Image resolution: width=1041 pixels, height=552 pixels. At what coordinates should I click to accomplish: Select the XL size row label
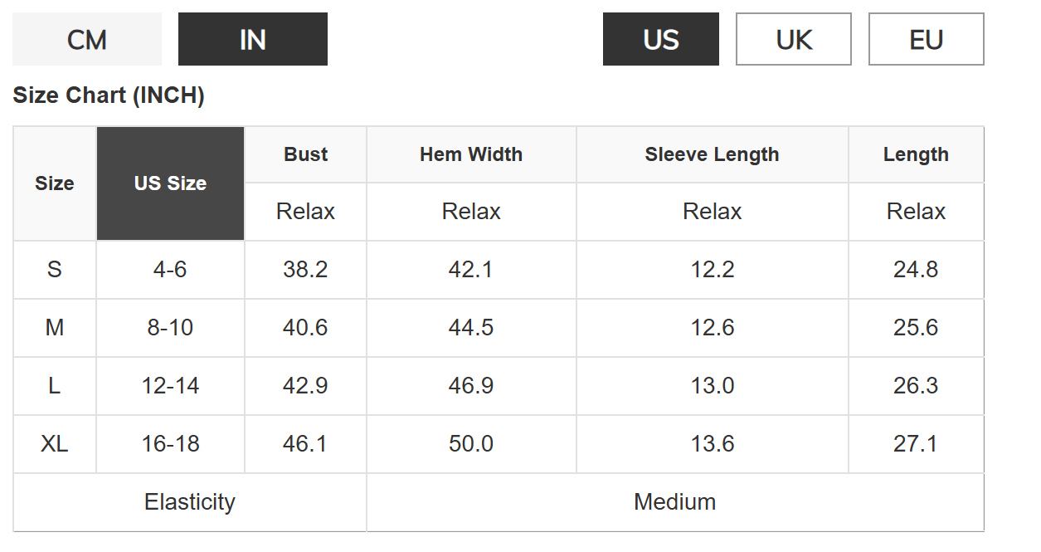tap(55, 444)
